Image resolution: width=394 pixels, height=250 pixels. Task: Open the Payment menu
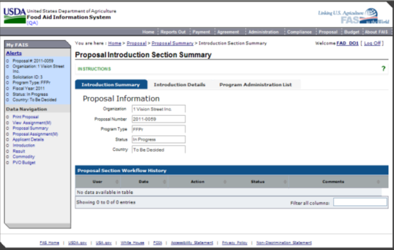[x=201, y=32]
